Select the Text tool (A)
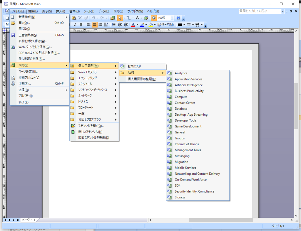The width and height of the screenshot is (301, 231). tap(137, 18)
